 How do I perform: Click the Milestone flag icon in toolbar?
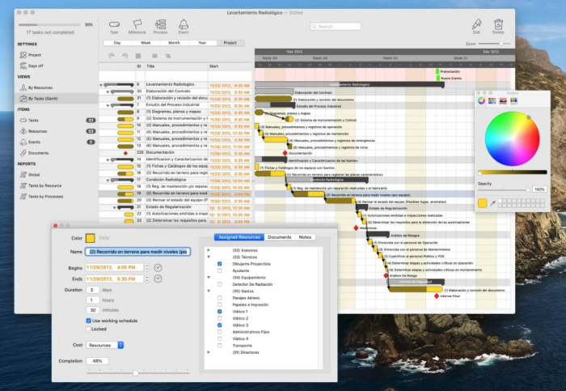tap(137, 24)
